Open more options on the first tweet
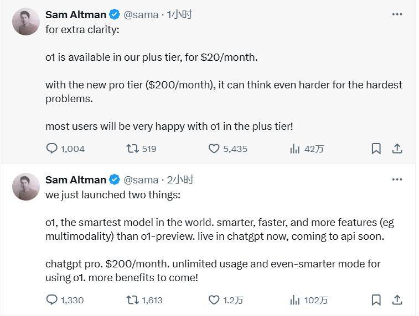Image resolution: width=419 pixels, height=316 pixels. click(397, 14)
